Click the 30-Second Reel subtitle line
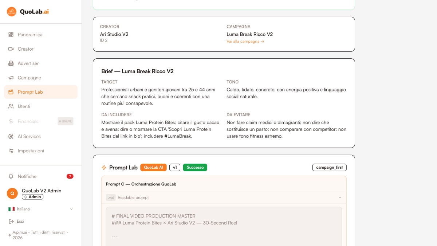This screenshot has height=246, width=437. 174,223
